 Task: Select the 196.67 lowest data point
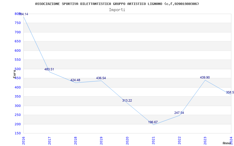coord(153,122)
